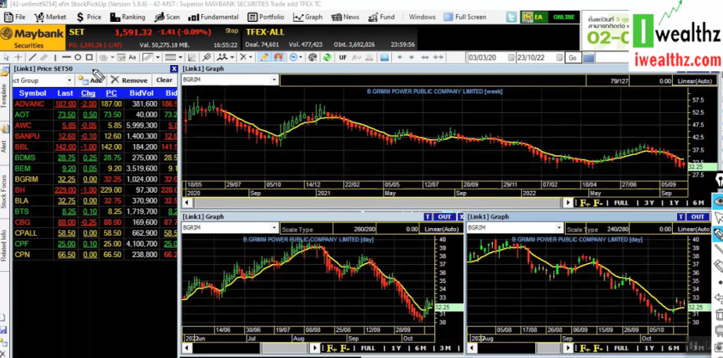Toggle the pencil edit mode icon

coord(264,57)
